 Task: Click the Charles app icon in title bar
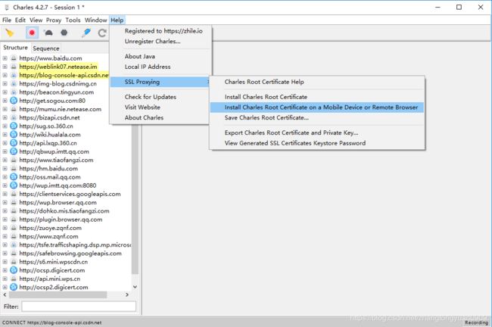pos(7,8)
